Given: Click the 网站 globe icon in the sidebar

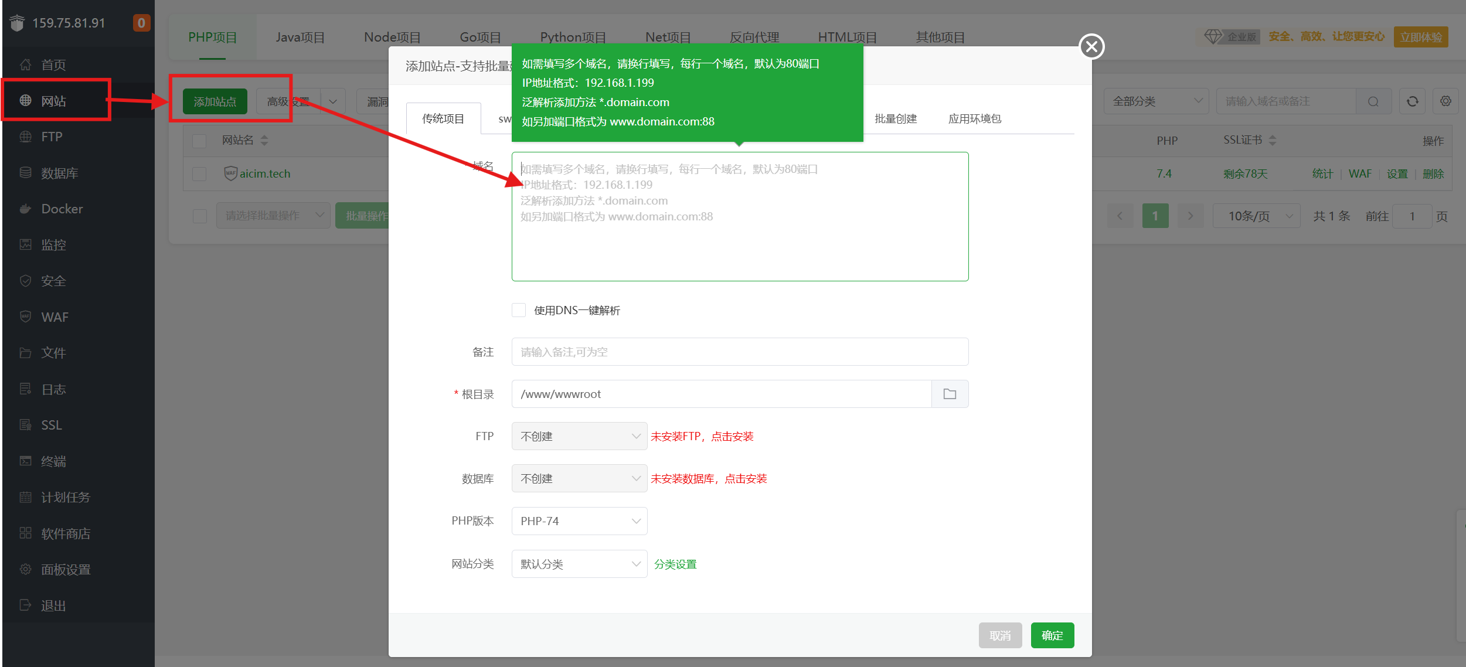Looking at the screenshot, I should pos(25,100).
